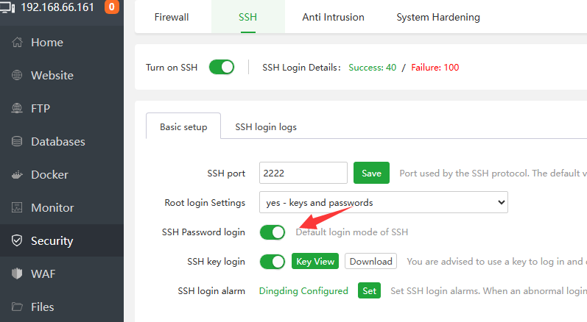Click the Databases stack icon
Screen dimensions: 587x322
pos(18,142)
